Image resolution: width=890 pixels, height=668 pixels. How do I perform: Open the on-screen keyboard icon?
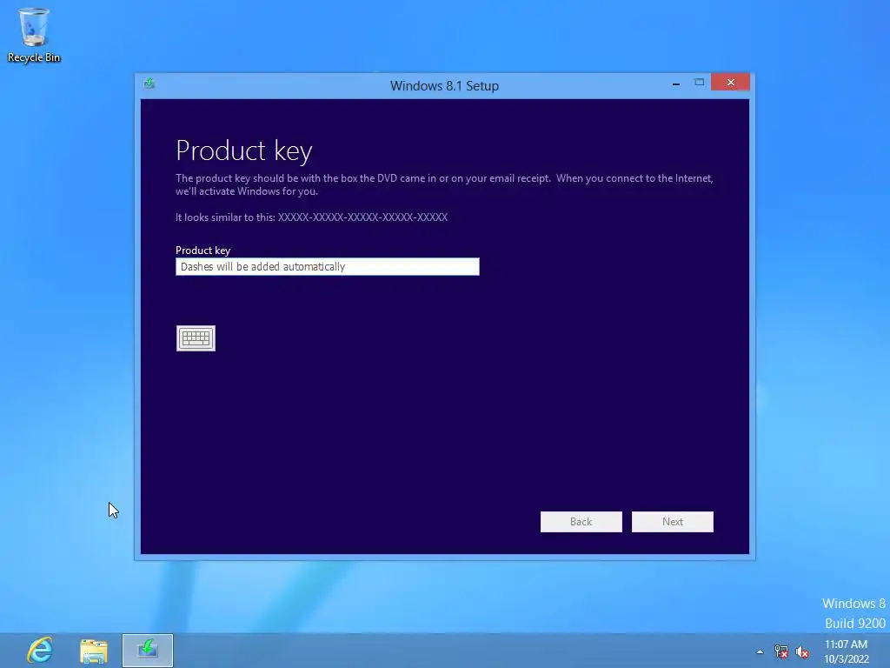pyautogui.click(x=196, y=338)
